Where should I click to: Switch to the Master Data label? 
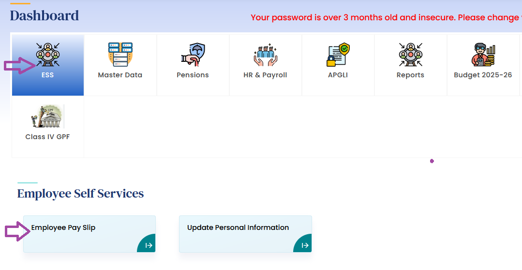click(x=120, y=75)
